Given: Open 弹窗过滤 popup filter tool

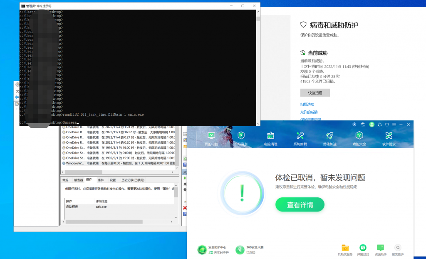Looking at the screenshot, I should pos(363,250).
